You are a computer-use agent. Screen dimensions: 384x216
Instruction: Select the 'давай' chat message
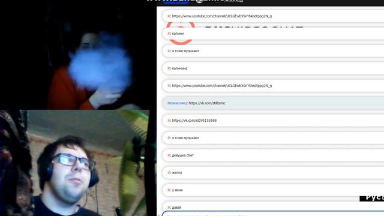[273, 207]
